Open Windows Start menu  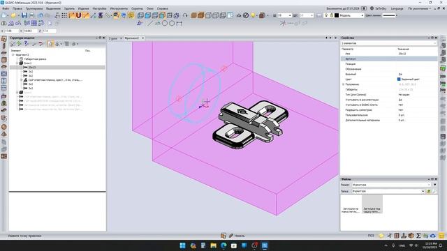[182, 245]
